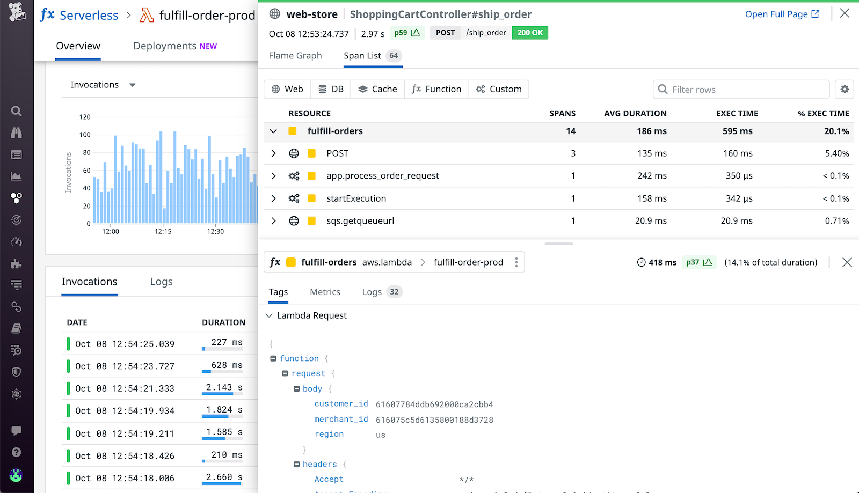Click the Filter rows input field
Screen dimensions: 859x493
pyautogui.click(x=741, y=89)
